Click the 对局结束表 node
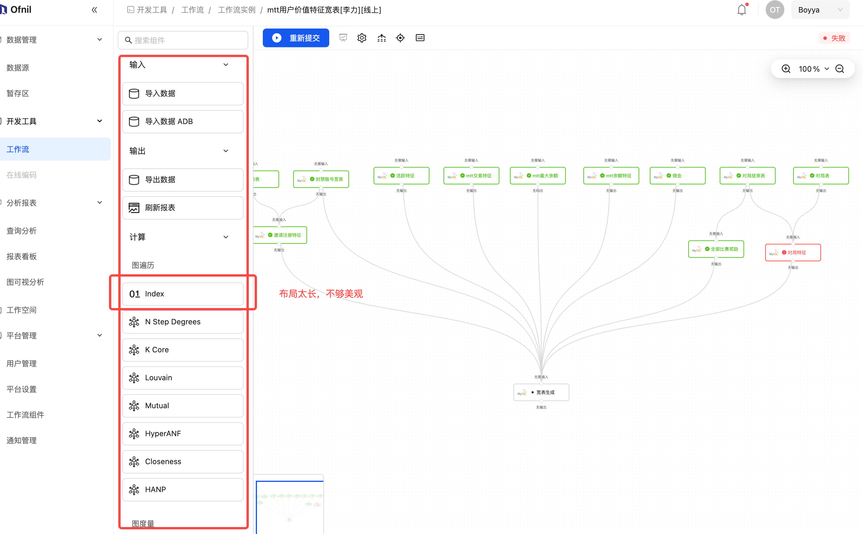Screen dimensions: 863x534 pos(747,176)
